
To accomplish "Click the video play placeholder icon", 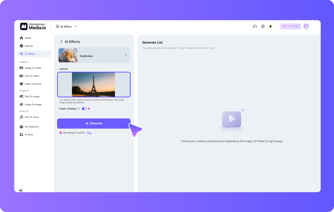I will pyautogui.click(x=232, y=119).
